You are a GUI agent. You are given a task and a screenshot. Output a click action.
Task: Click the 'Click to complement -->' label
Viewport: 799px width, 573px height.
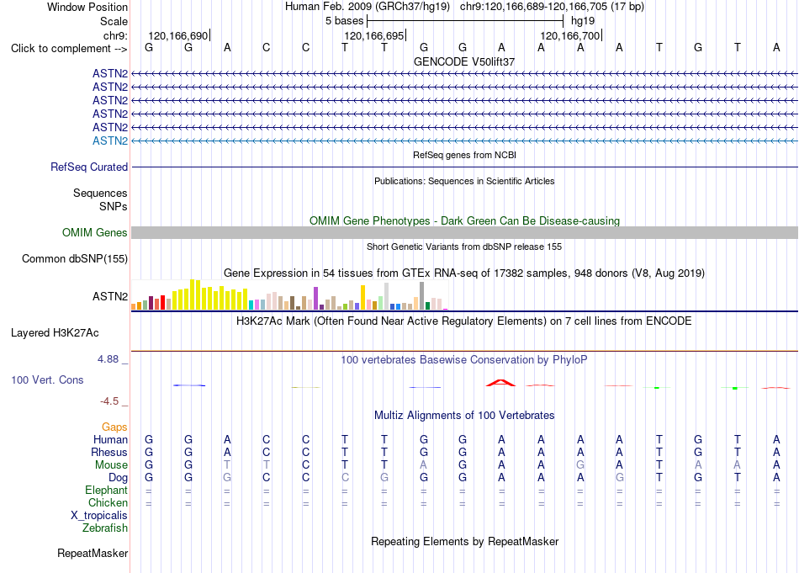(69, 49)
